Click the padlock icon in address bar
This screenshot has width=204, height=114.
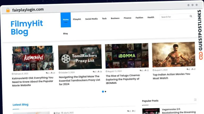click(x=8, y=10)
